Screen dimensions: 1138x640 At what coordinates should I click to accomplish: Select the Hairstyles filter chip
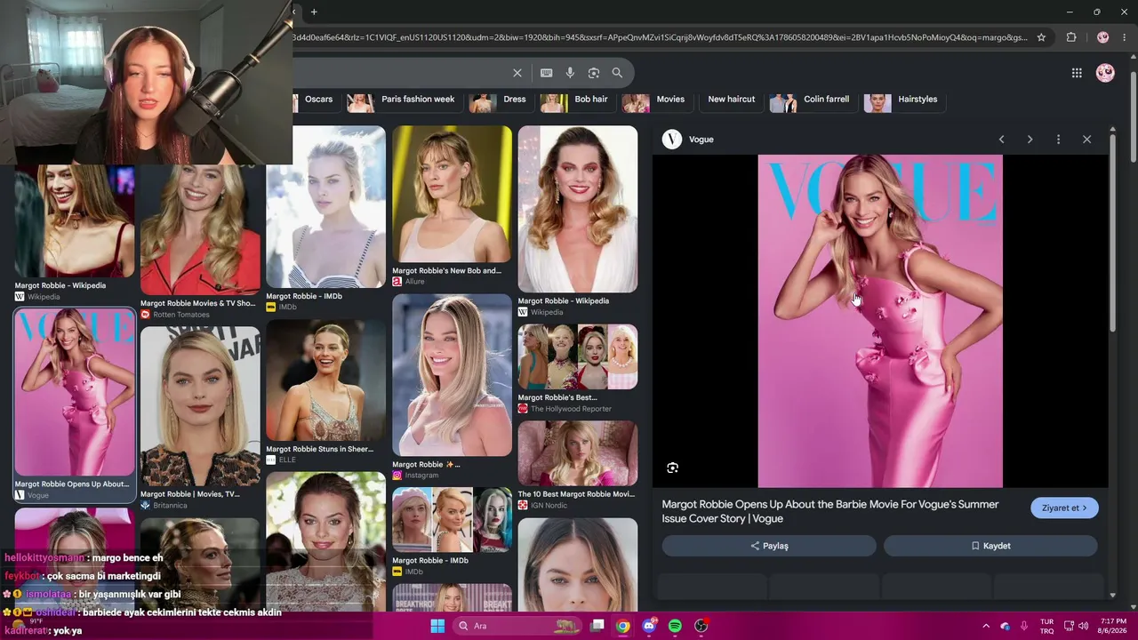click(x=905, y=100)
